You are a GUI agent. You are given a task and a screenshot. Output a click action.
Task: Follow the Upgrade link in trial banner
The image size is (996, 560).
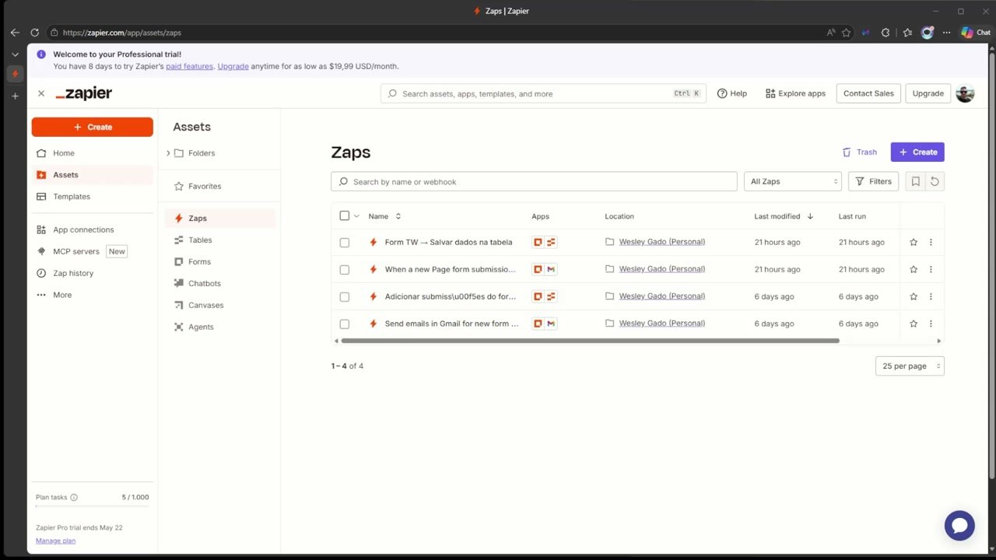pyautogui.click(x=233, y=67)
